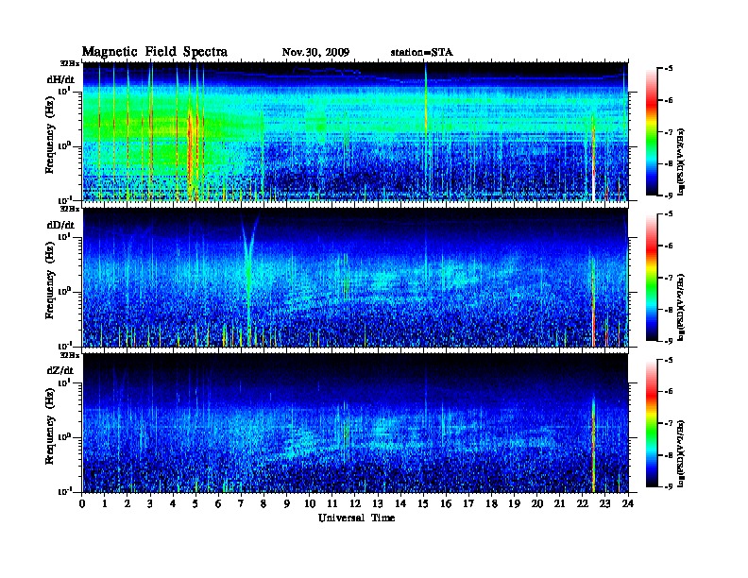This screenshot has height=578, width=748.
Task: Click the "-7" tick on dD/dt color scale
Action: point(667,278)
